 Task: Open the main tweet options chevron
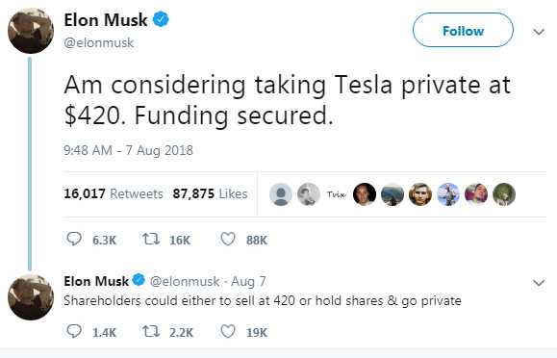coord(539,32)
